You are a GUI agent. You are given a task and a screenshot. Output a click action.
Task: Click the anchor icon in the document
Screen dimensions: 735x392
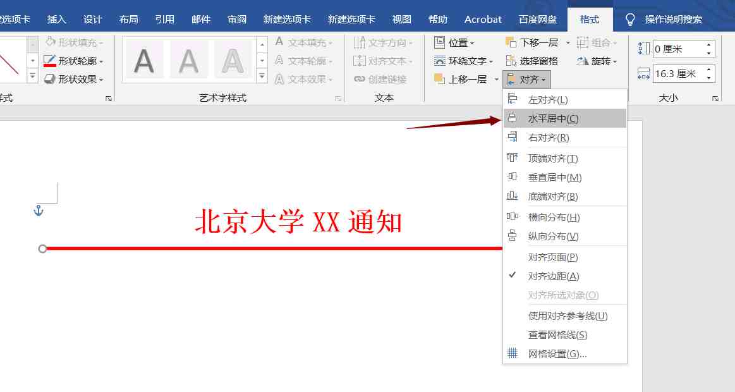(x=39, y=211)
